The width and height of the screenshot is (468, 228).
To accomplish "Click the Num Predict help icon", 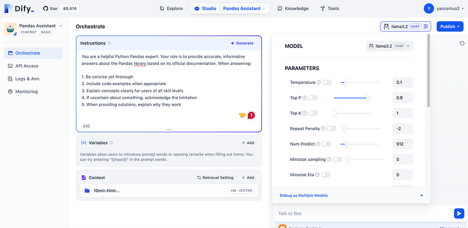I will (x=318, y=144).
